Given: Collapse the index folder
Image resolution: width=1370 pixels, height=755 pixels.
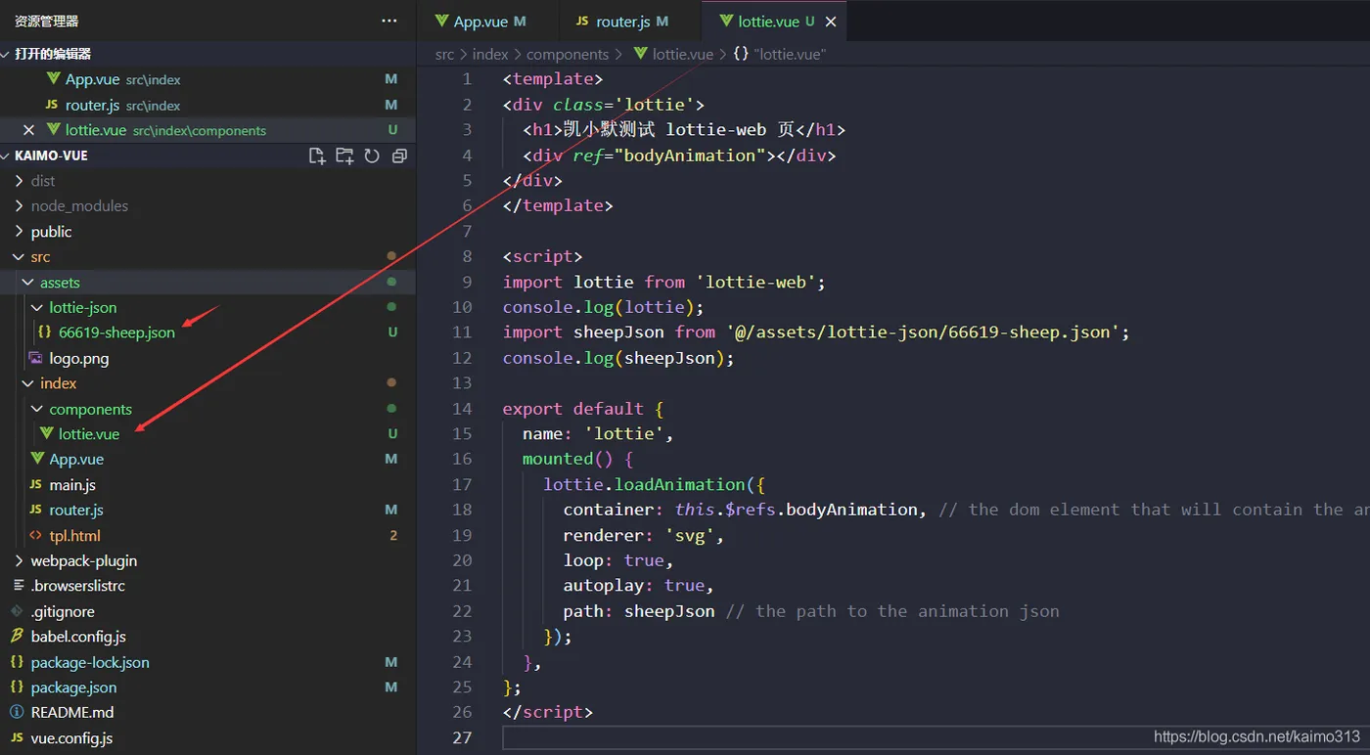Looking at the screenshot, I should [58, 383].
